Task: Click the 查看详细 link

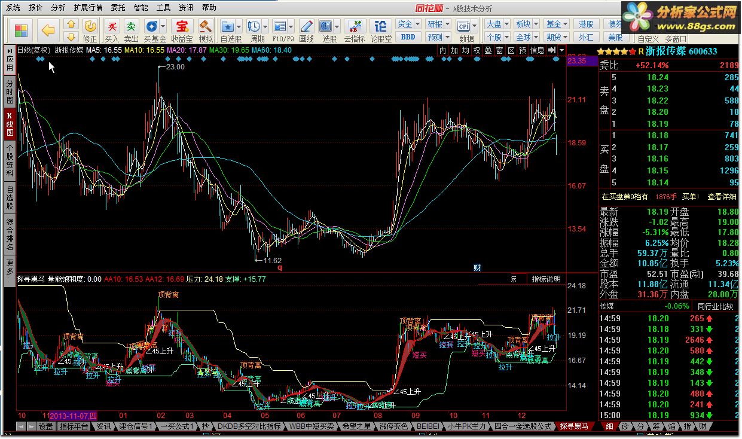Action: click(x=722, y=196)
